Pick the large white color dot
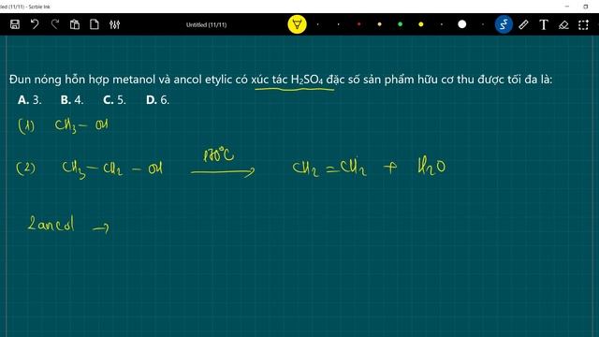 [461, 24]
